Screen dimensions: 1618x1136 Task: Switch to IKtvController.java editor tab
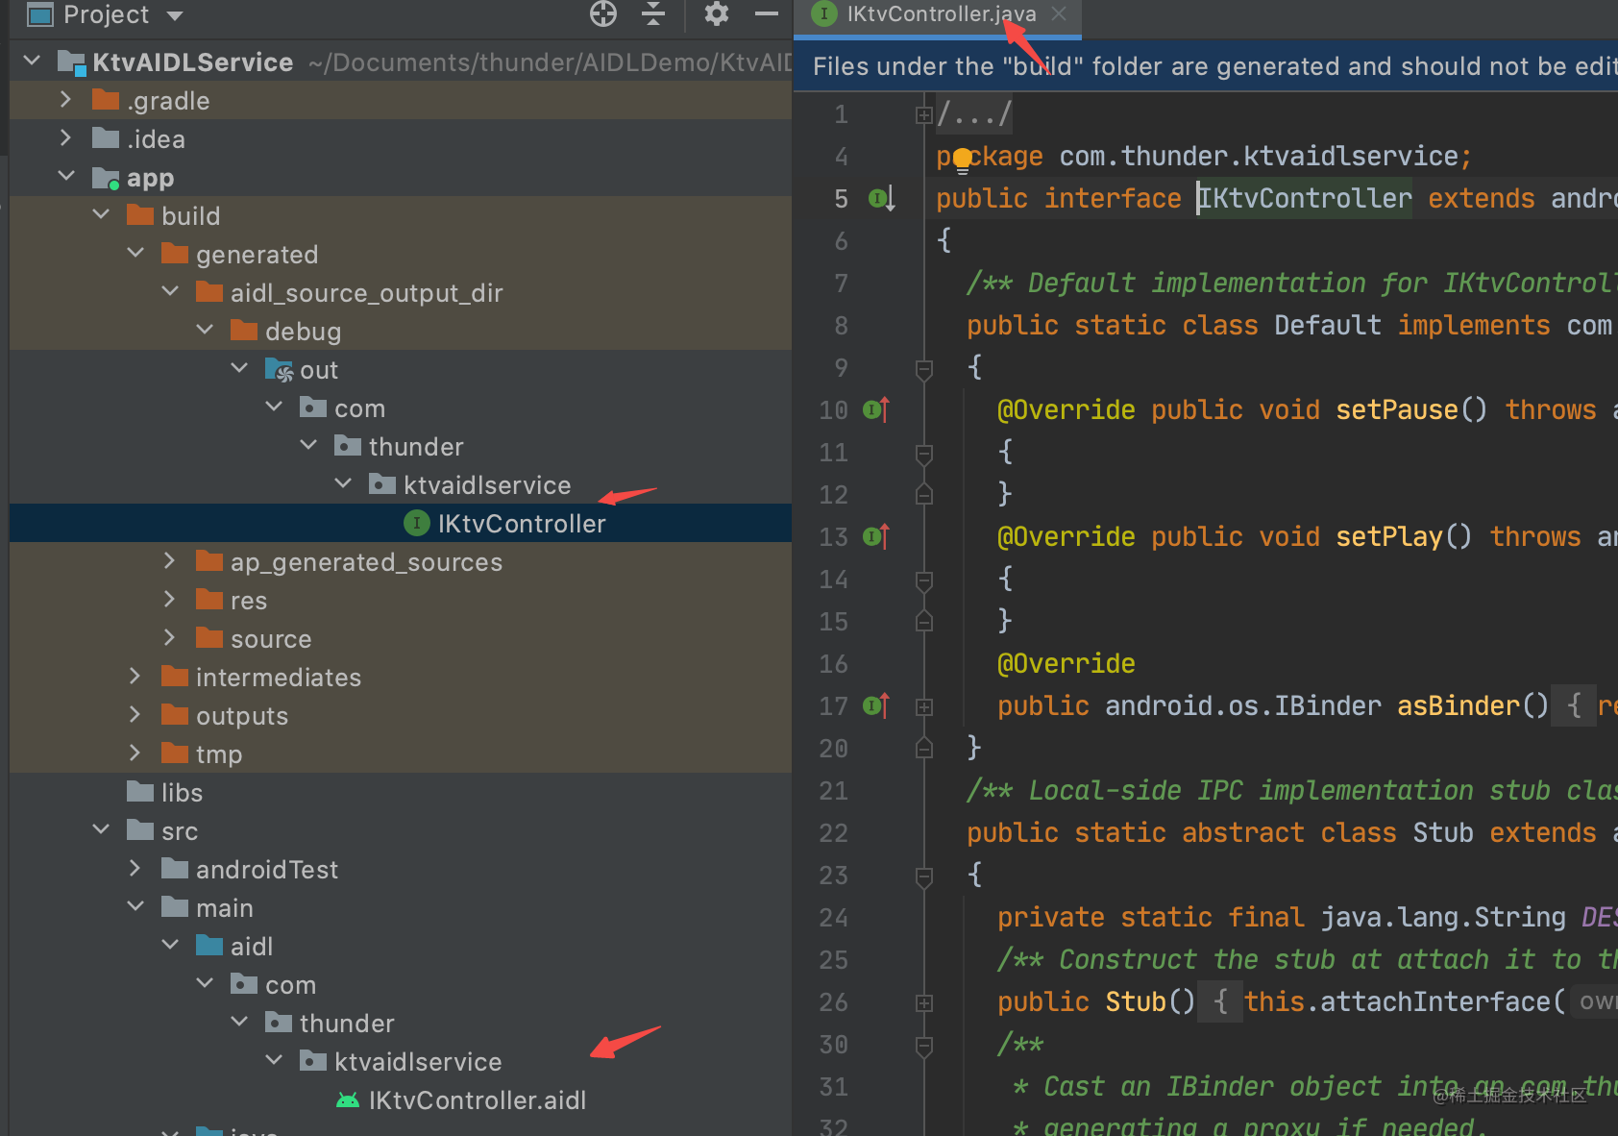(937, 14)
